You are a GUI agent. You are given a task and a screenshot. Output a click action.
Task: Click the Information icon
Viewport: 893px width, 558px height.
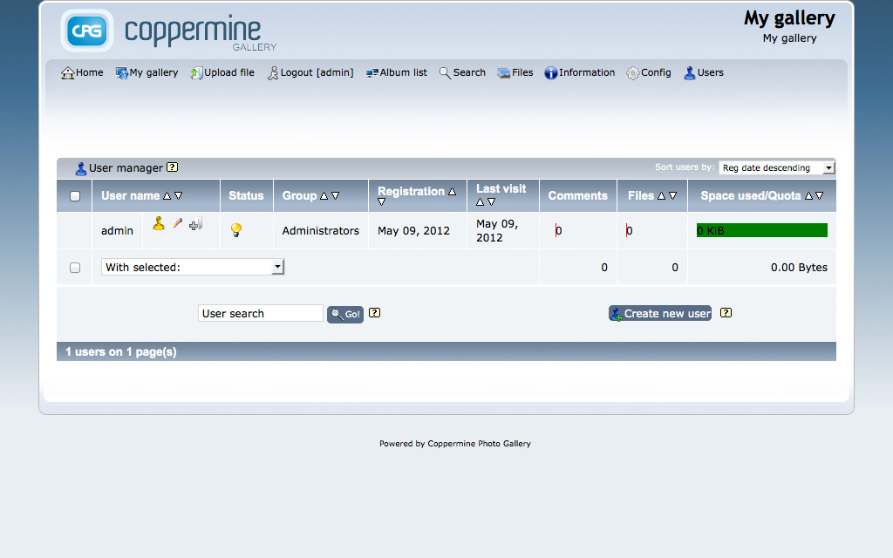tap(550, 72)
